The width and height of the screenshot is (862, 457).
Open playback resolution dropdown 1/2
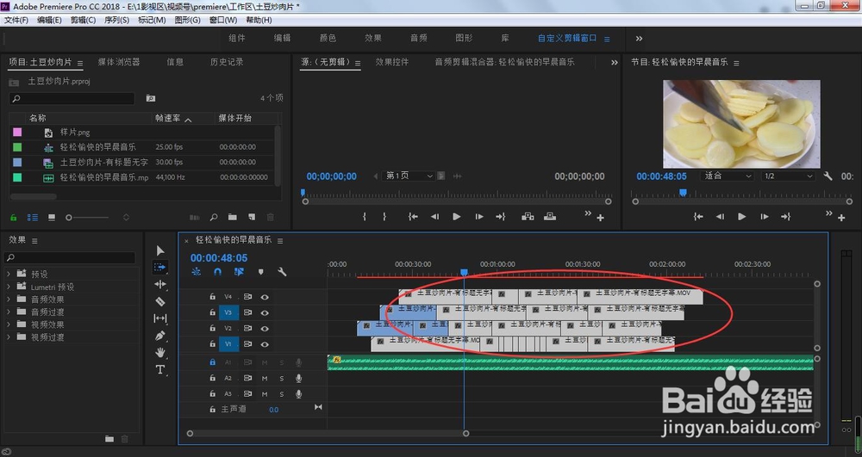point(789,176)
